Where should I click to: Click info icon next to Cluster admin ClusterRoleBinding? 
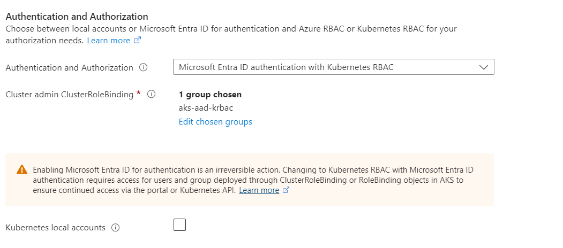click(x=151, y=95)
